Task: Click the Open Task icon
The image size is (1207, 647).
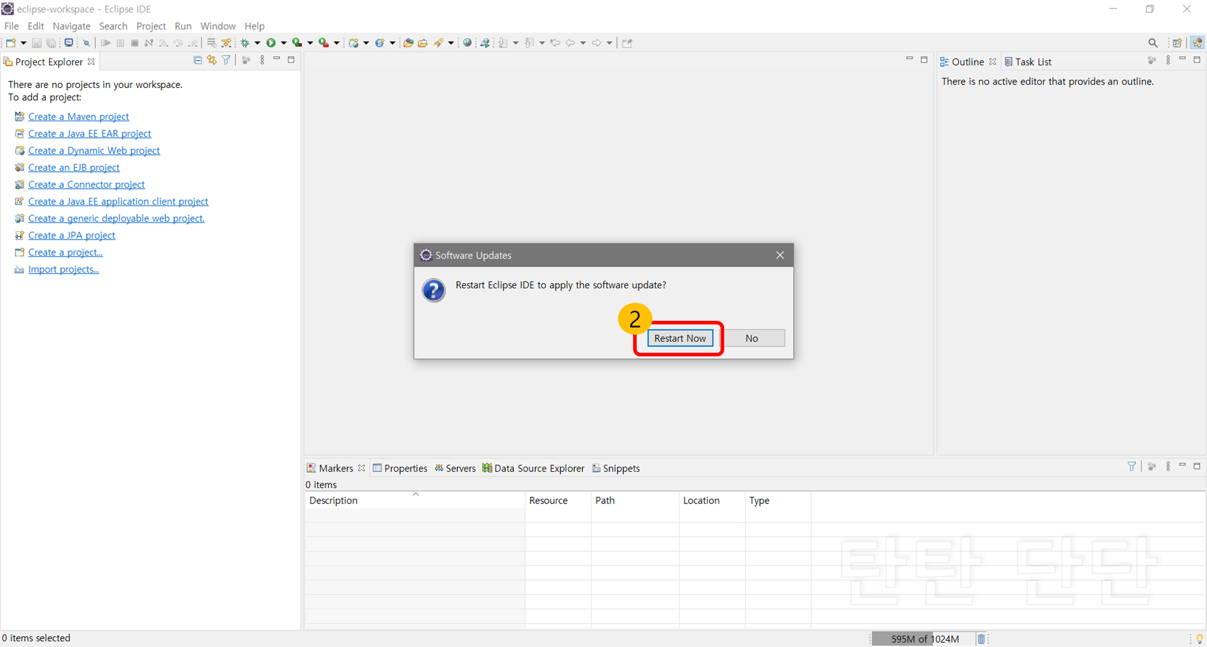Action: point(423,43)
